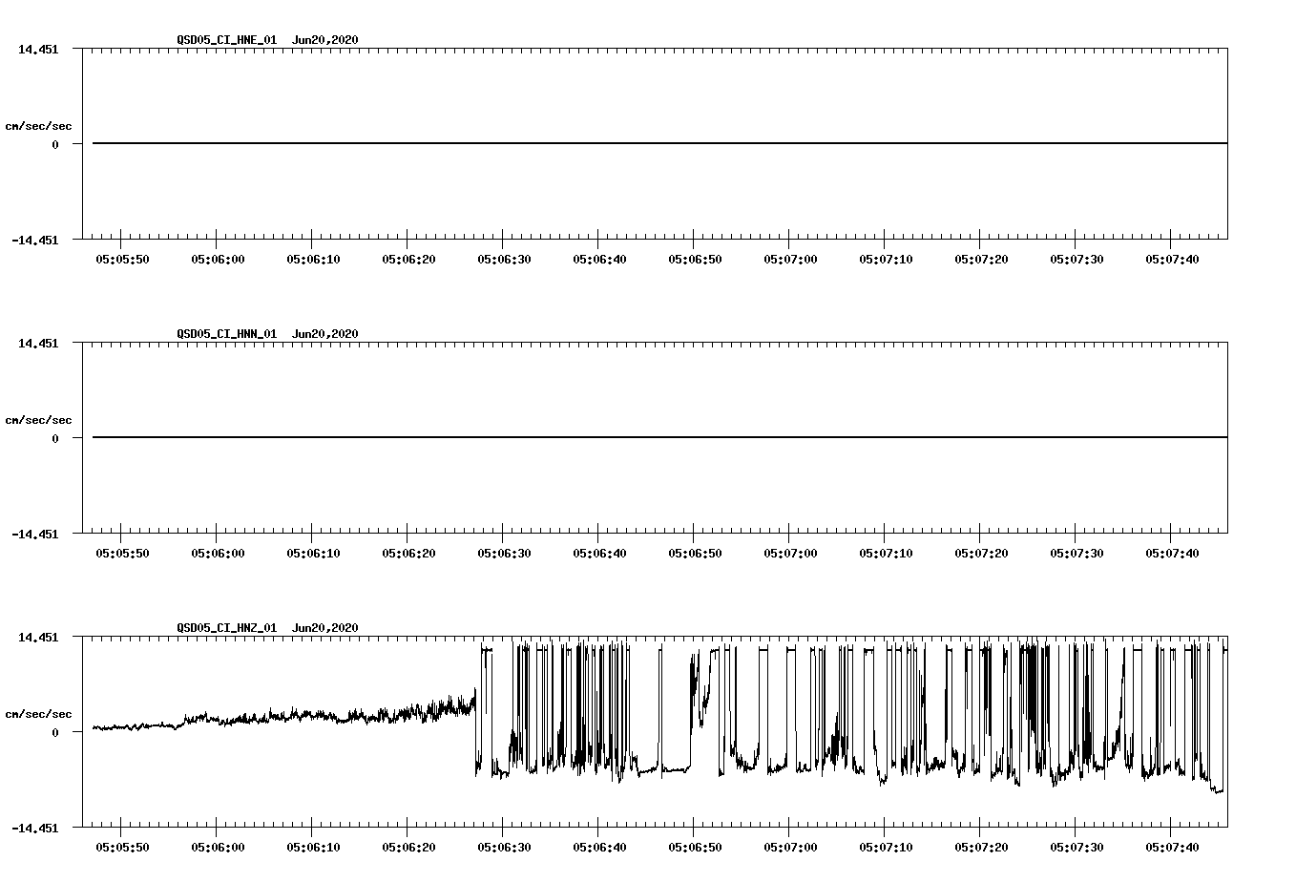Click the 0 axis value of HNE plot

(x=55, y=145)
